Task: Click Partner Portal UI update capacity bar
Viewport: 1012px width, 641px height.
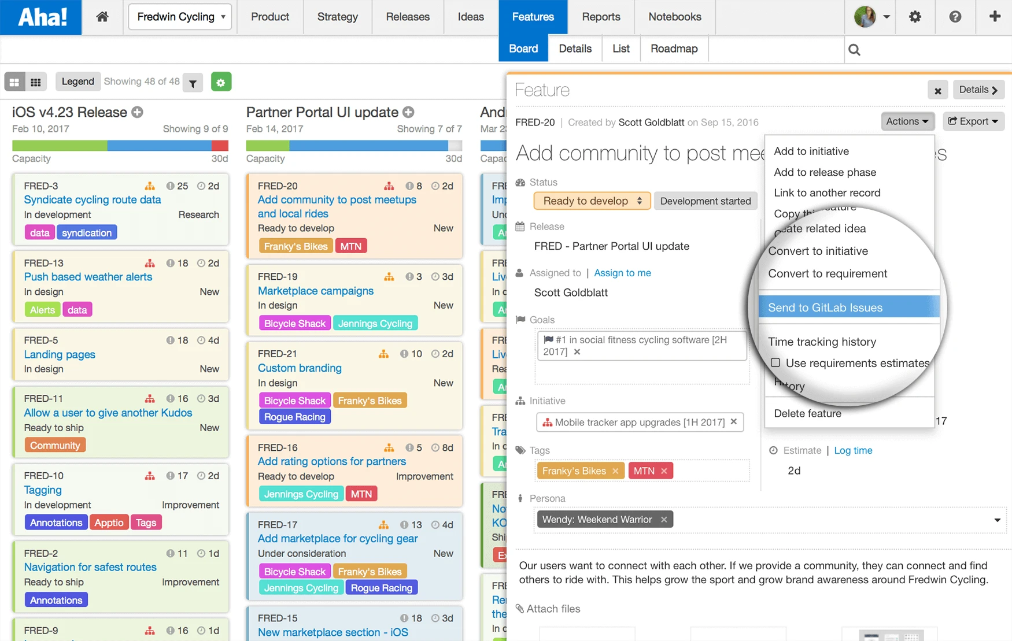Action: (x=354, y=146)
